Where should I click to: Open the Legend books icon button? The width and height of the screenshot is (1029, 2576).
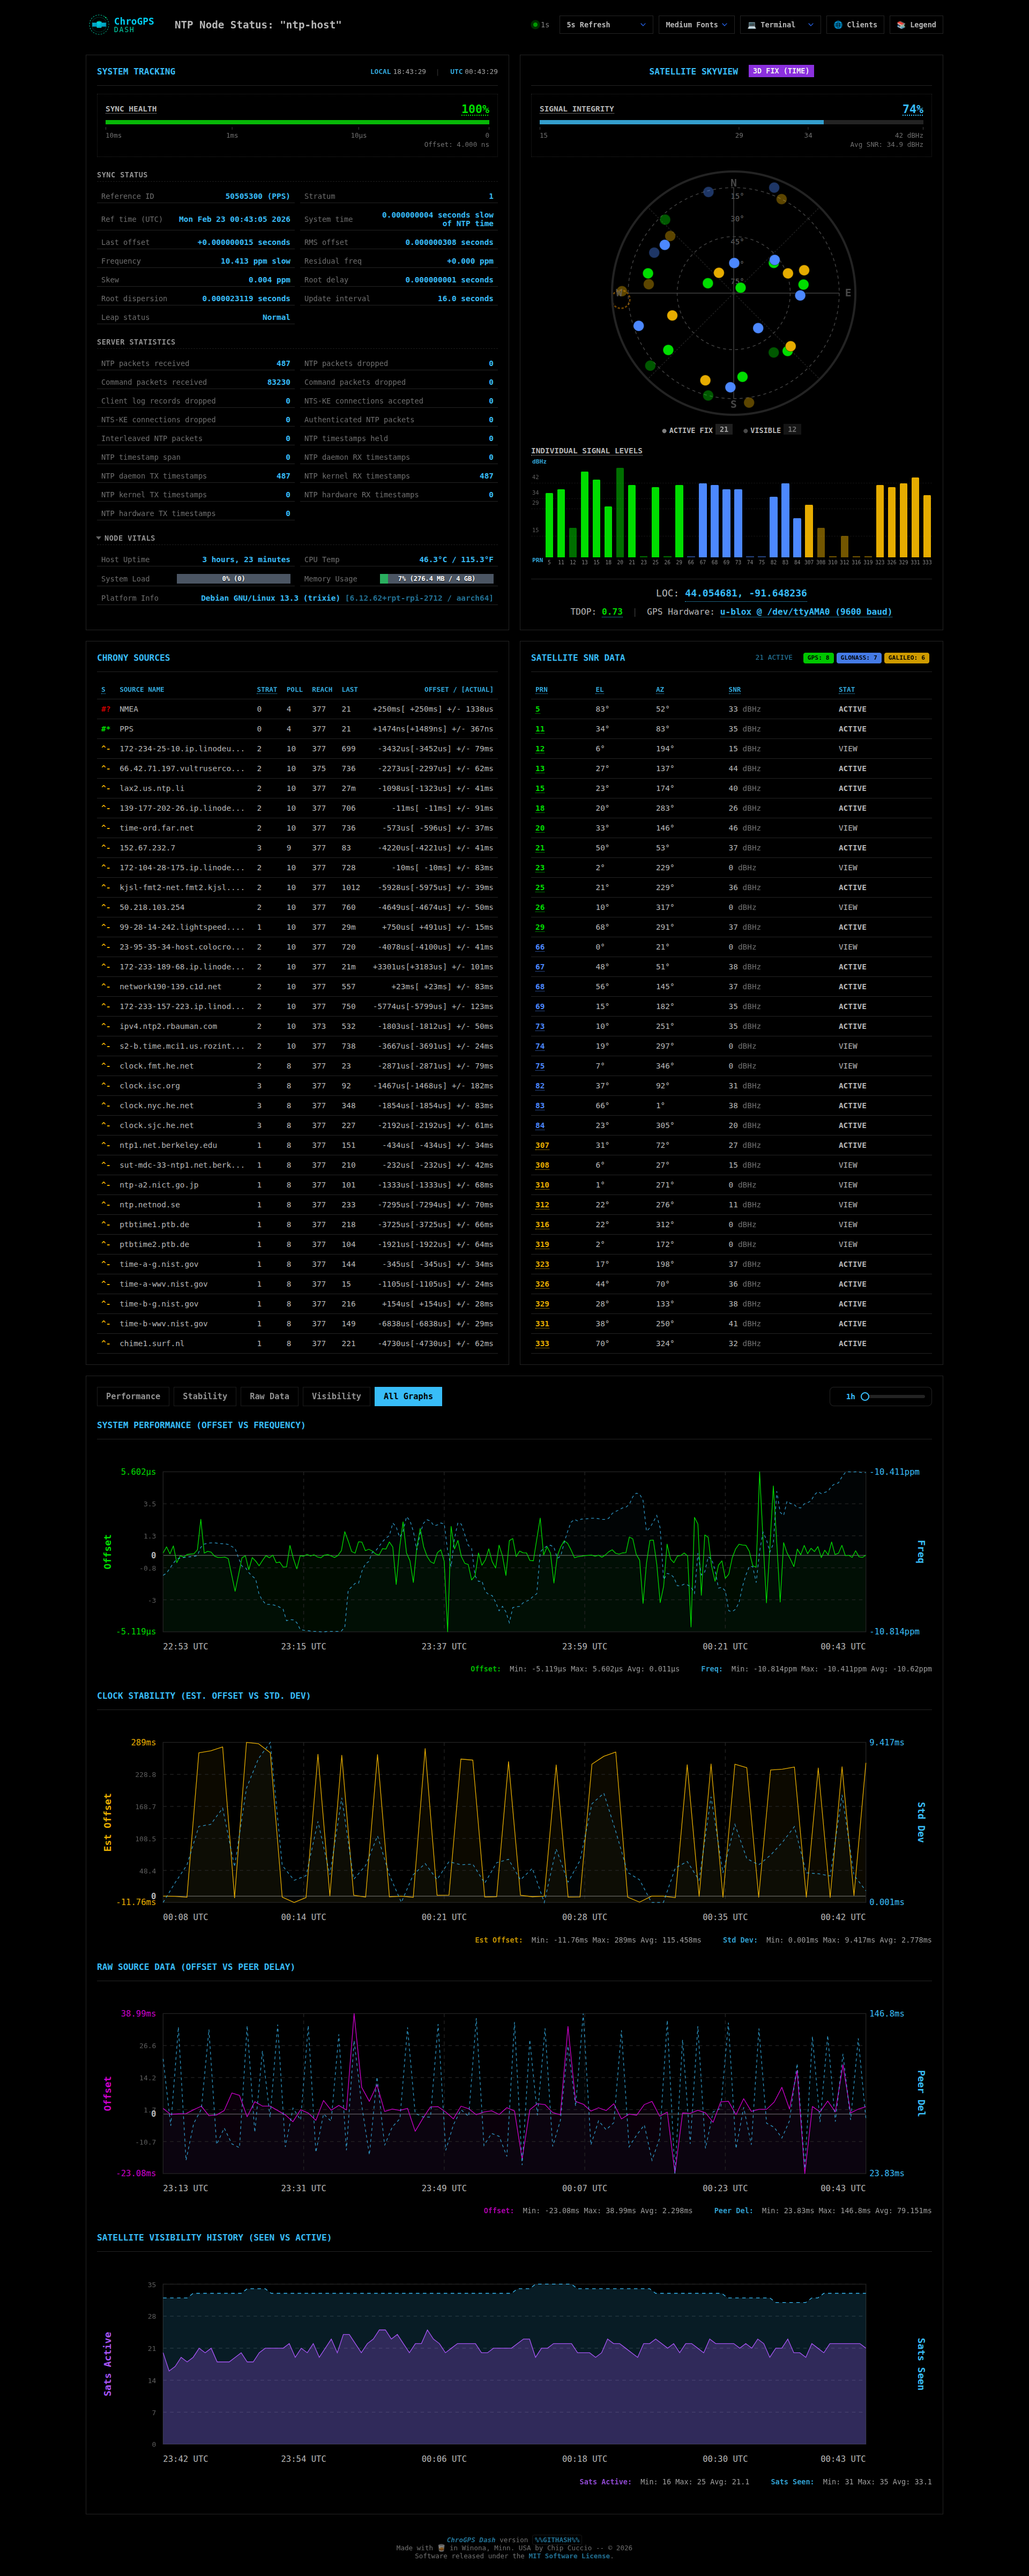click(901, 25)
